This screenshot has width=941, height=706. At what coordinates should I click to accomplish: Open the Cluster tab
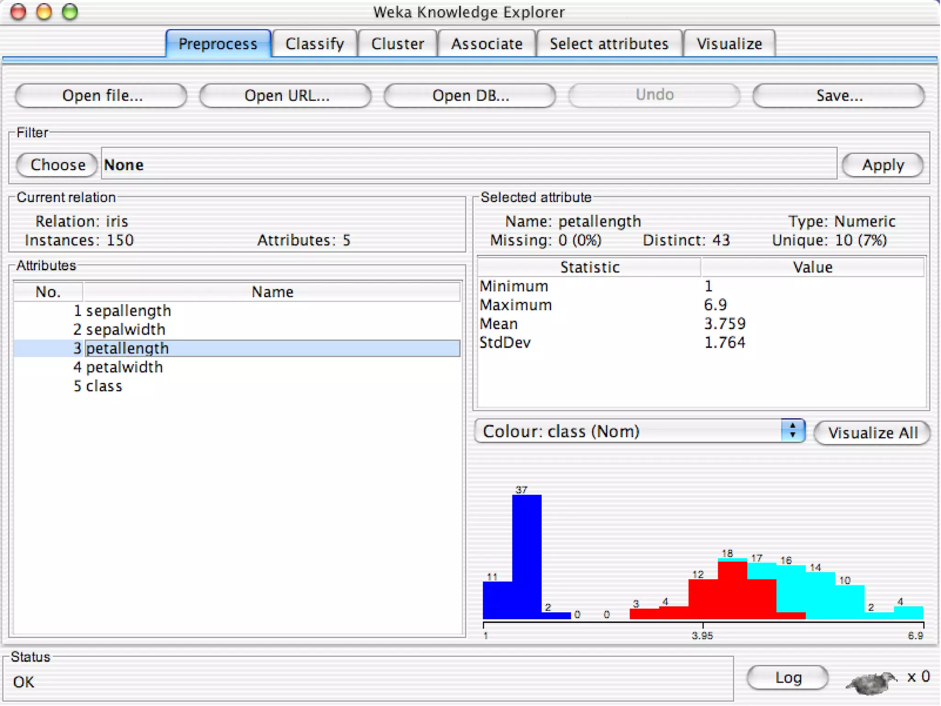(x=397, y=44)
